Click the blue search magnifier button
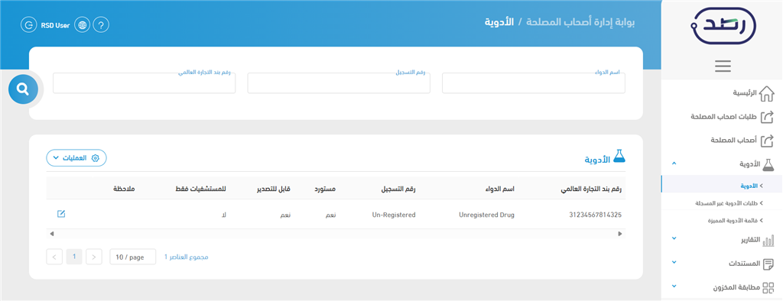 23,89
